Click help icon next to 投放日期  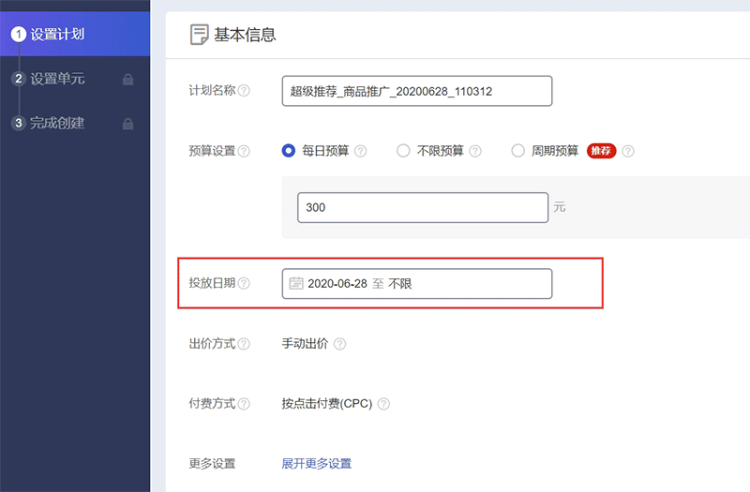coord(244,283)
